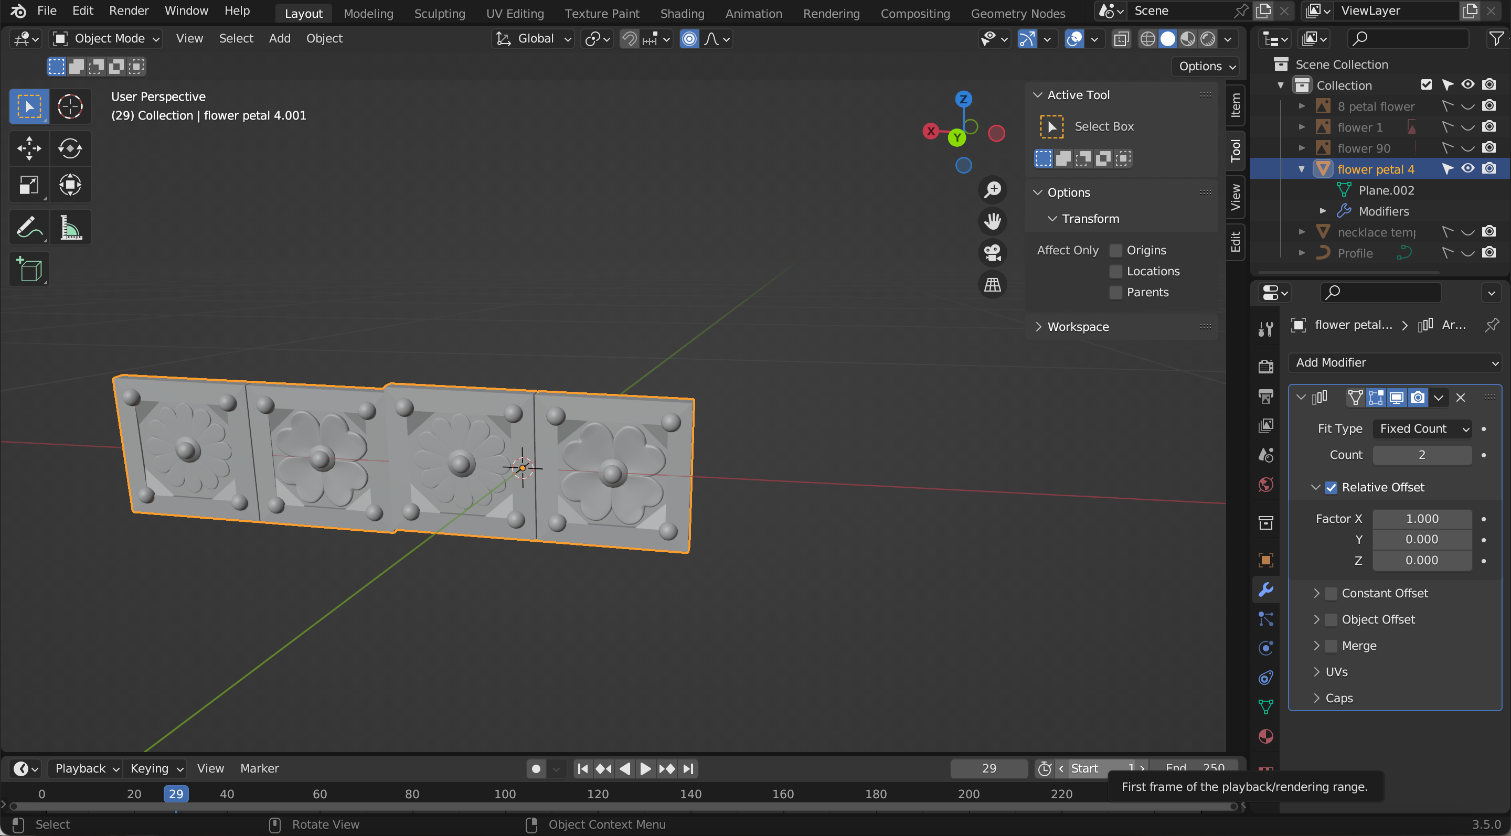Select the Scale tool
Viewport: 1511px width, 836px height.
pos(29,185)
